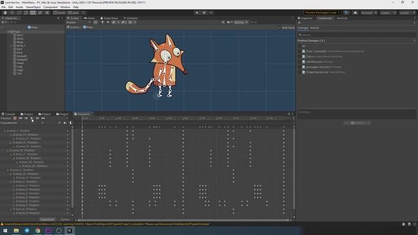The width and height of the screenshot is (418, 235).
Task: Open the custom editor tools icon
Action: 47,12
